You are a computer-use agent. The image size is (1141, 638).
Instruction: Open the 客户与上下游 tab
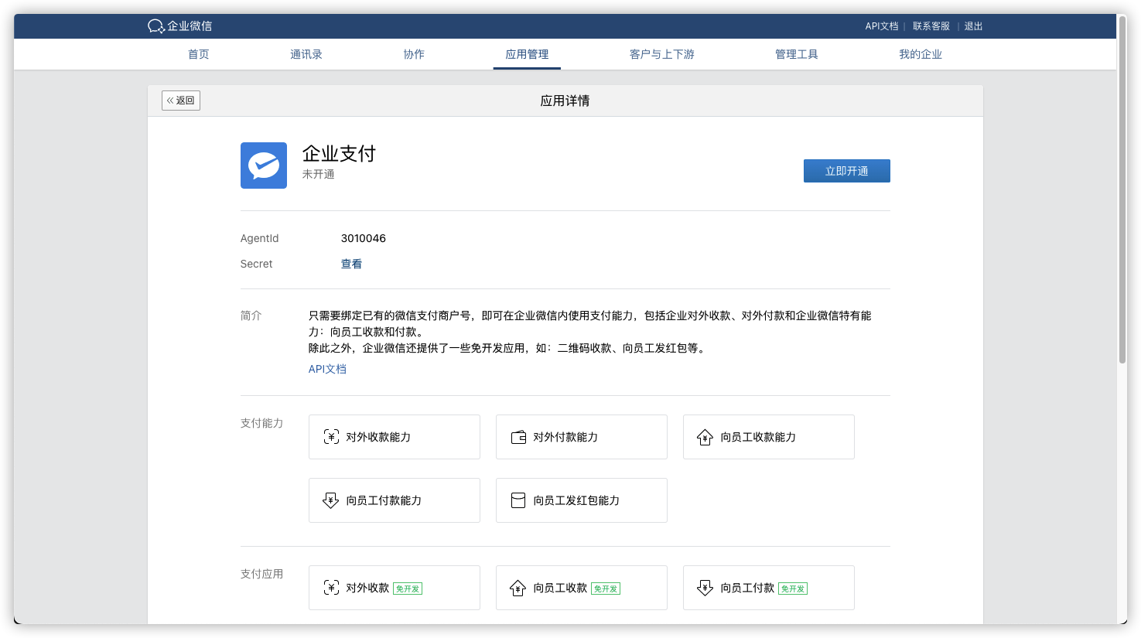tap(662, 54)
